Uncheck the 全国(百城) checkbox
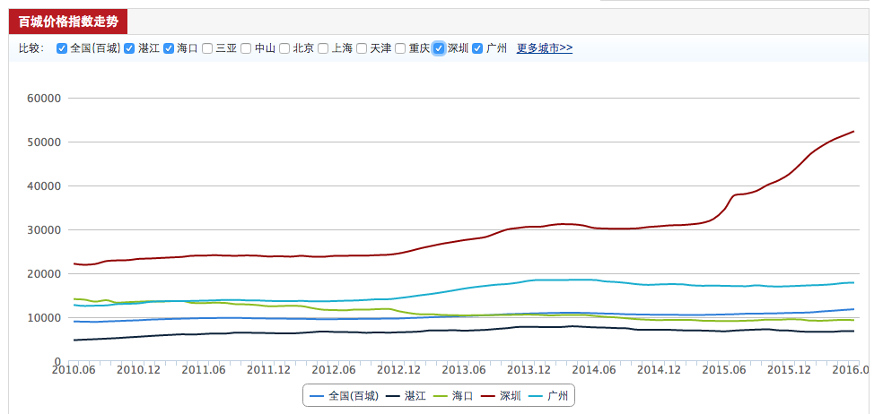The height and width of the screenshot is (414, 874). pyautogui.click(x=62, y=48)
